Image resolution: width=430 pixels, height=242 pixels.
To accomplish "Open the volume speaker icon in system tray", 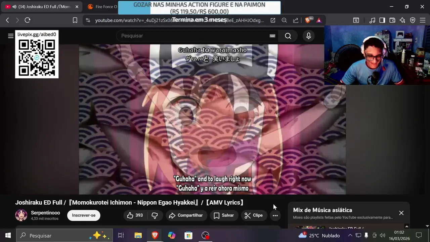I will [382, 235].
